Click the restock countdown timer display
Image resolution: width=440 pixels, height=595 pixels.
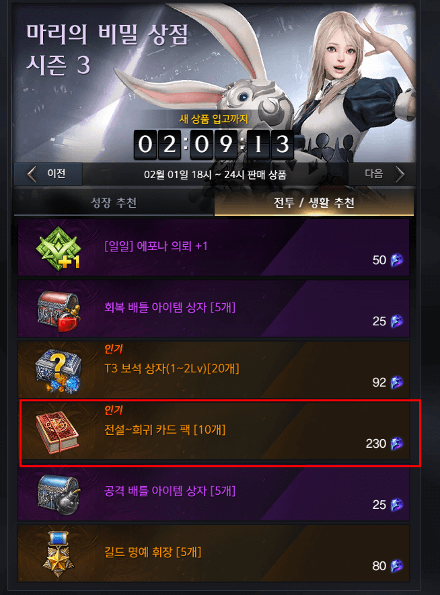(x=214, y=145)
